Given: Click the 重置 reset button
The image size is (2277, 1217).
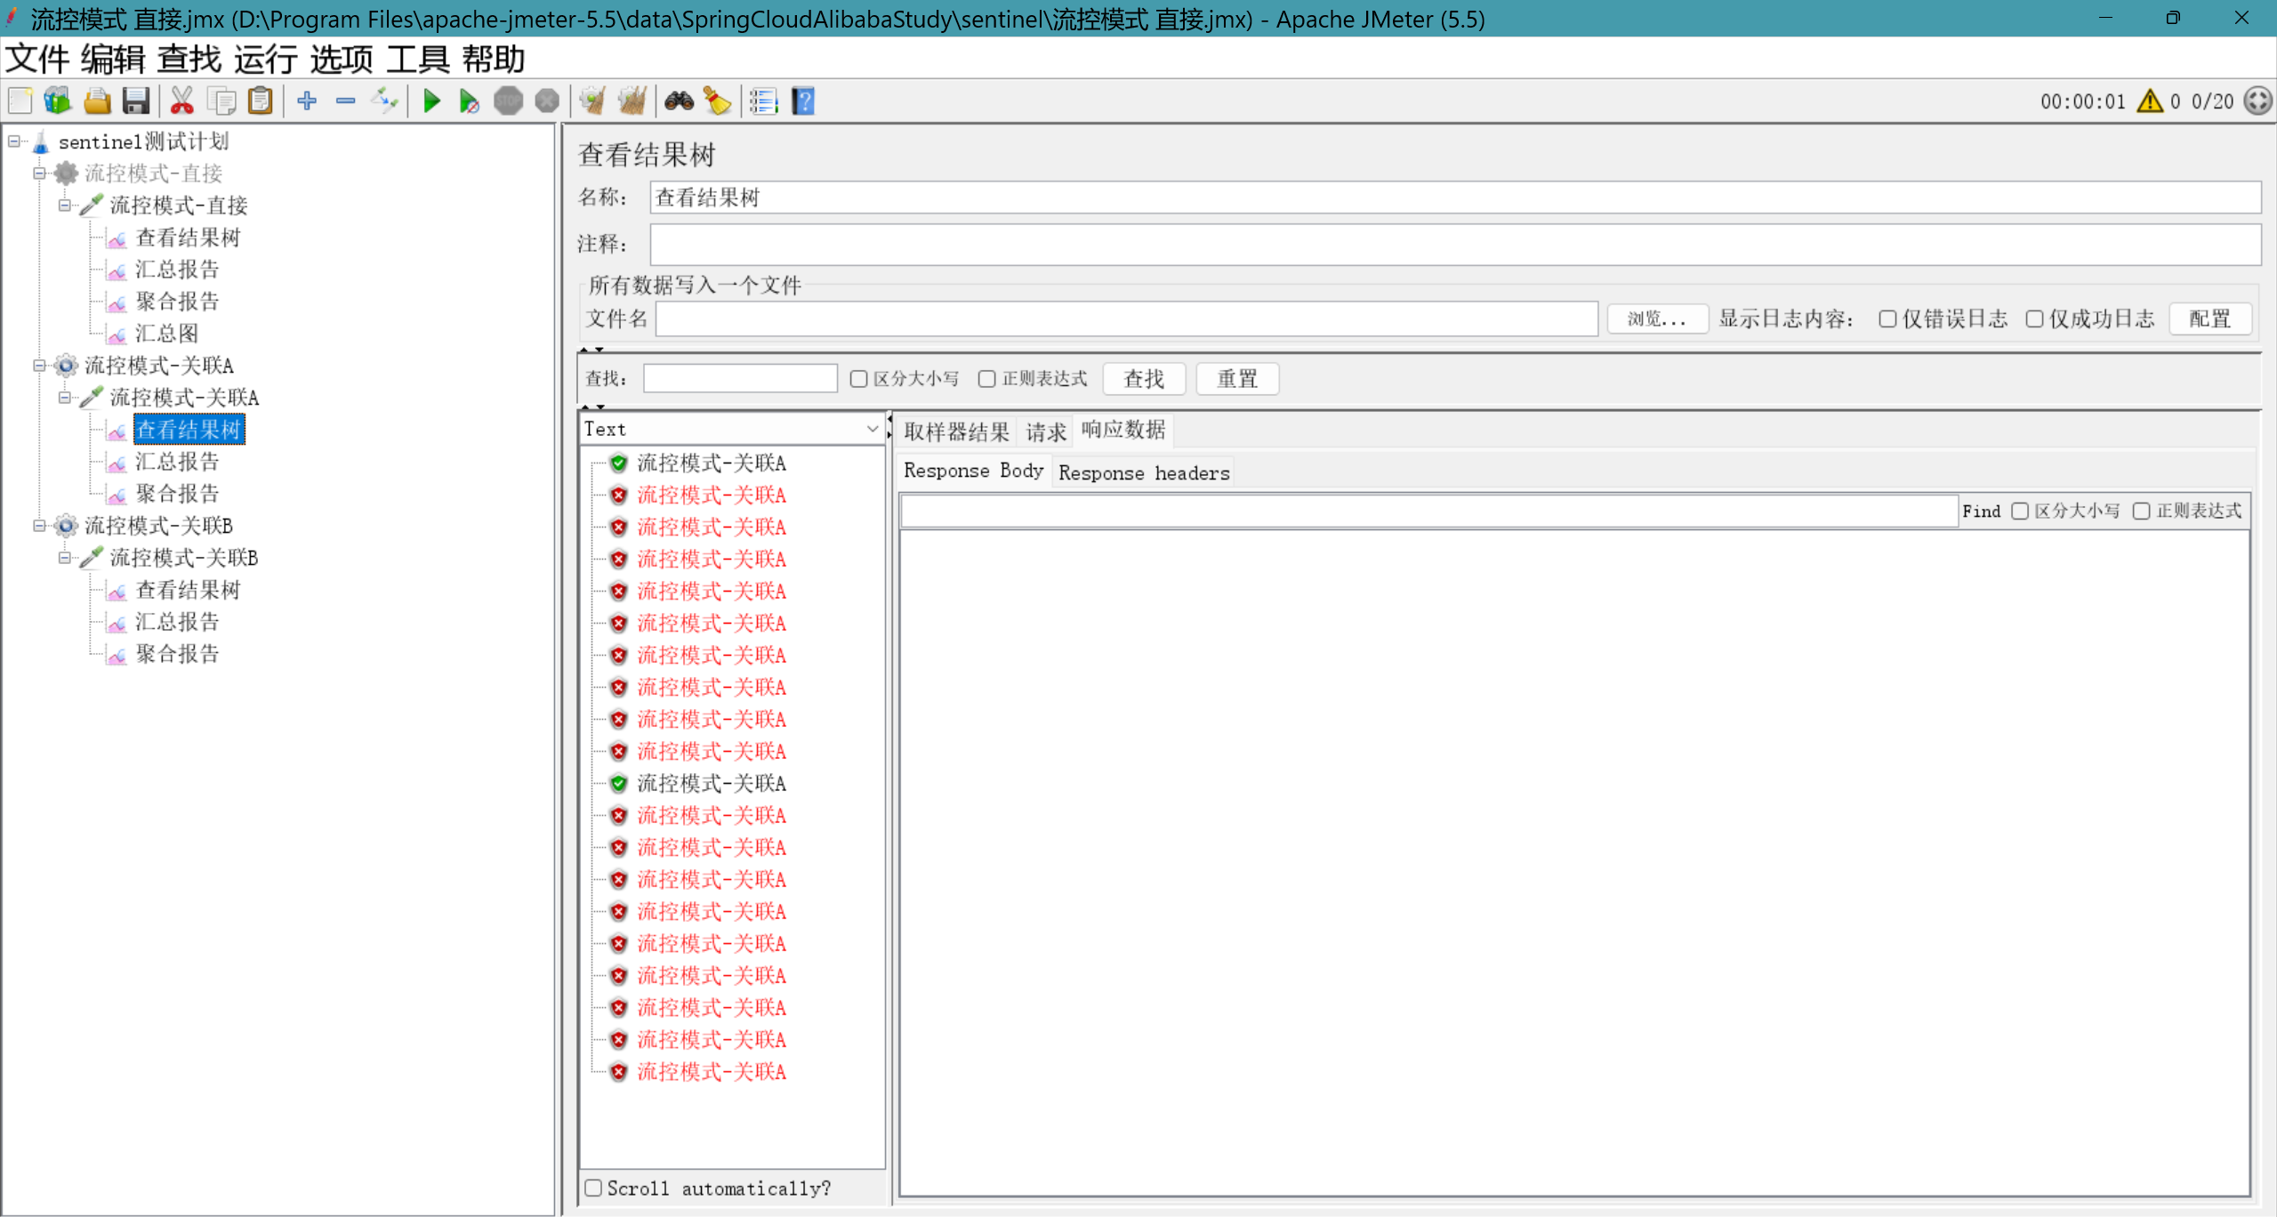Looking at the screenshot, I should pos(1236,379).
